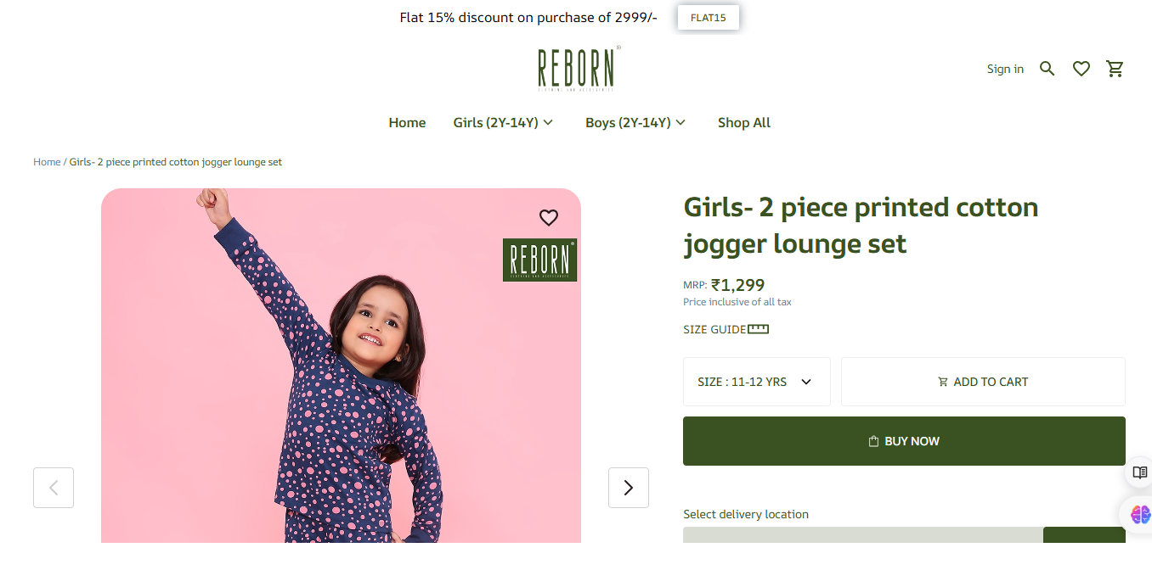
Task: Open the SIZE 11-12 YRS dropdown
Action: [x=756, y=382]
